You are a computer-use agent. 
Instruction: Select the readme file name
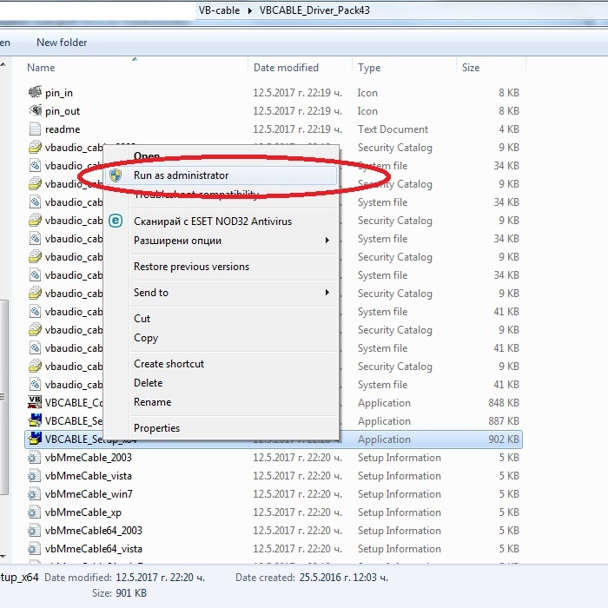[63, 129]
